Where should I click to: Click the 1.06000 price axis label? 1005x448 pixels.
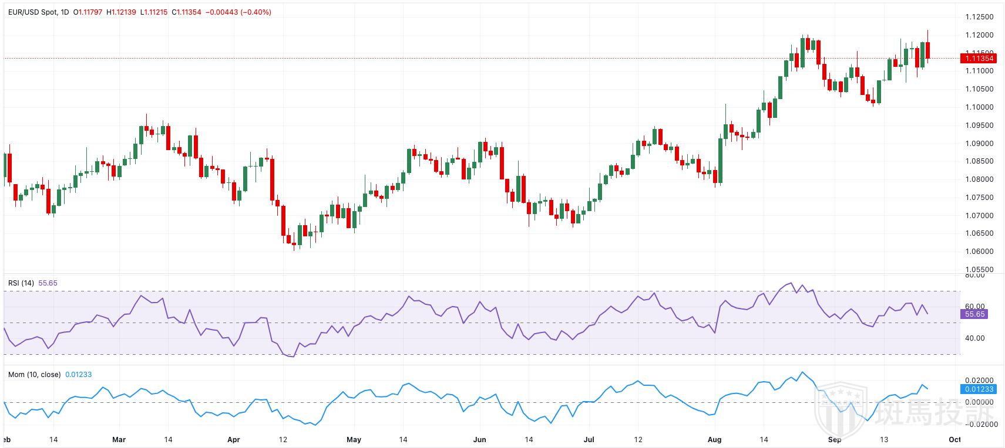tap(979, 252)
